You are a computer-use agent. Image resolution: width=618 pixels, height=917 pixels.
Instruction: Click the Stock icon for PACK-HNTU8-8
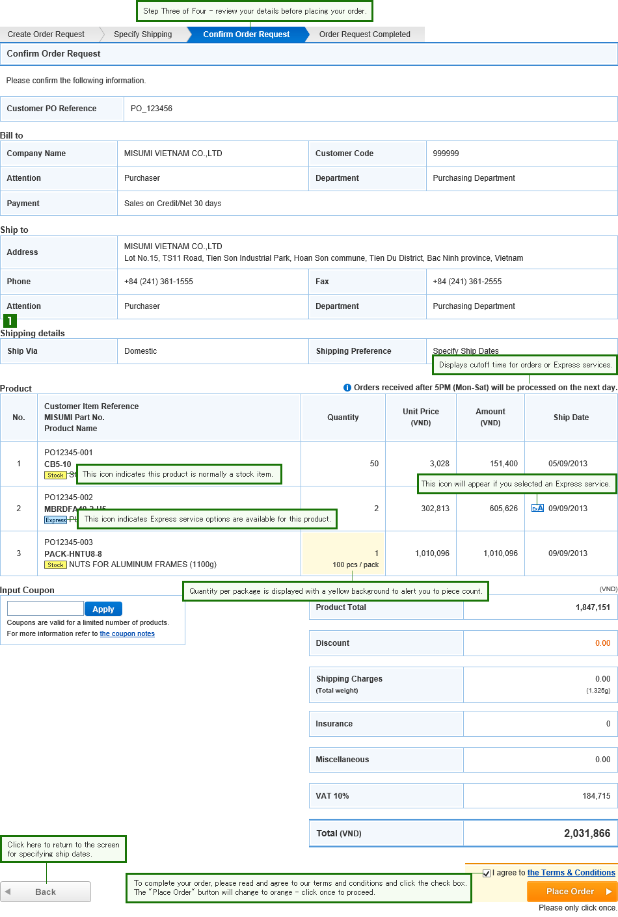[55, 565]
